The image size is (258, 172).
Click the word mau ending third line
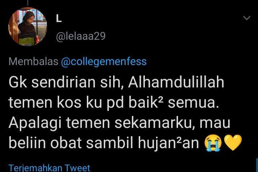coord(215,124)
